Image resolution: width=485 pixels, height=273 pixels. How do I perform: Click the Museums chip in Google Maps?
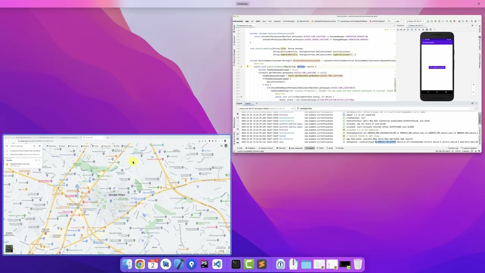coord(85,146)
